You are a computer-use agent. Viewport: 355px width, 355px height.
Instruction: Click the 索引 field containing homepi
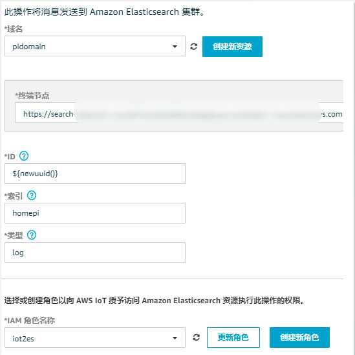(95, 213)
